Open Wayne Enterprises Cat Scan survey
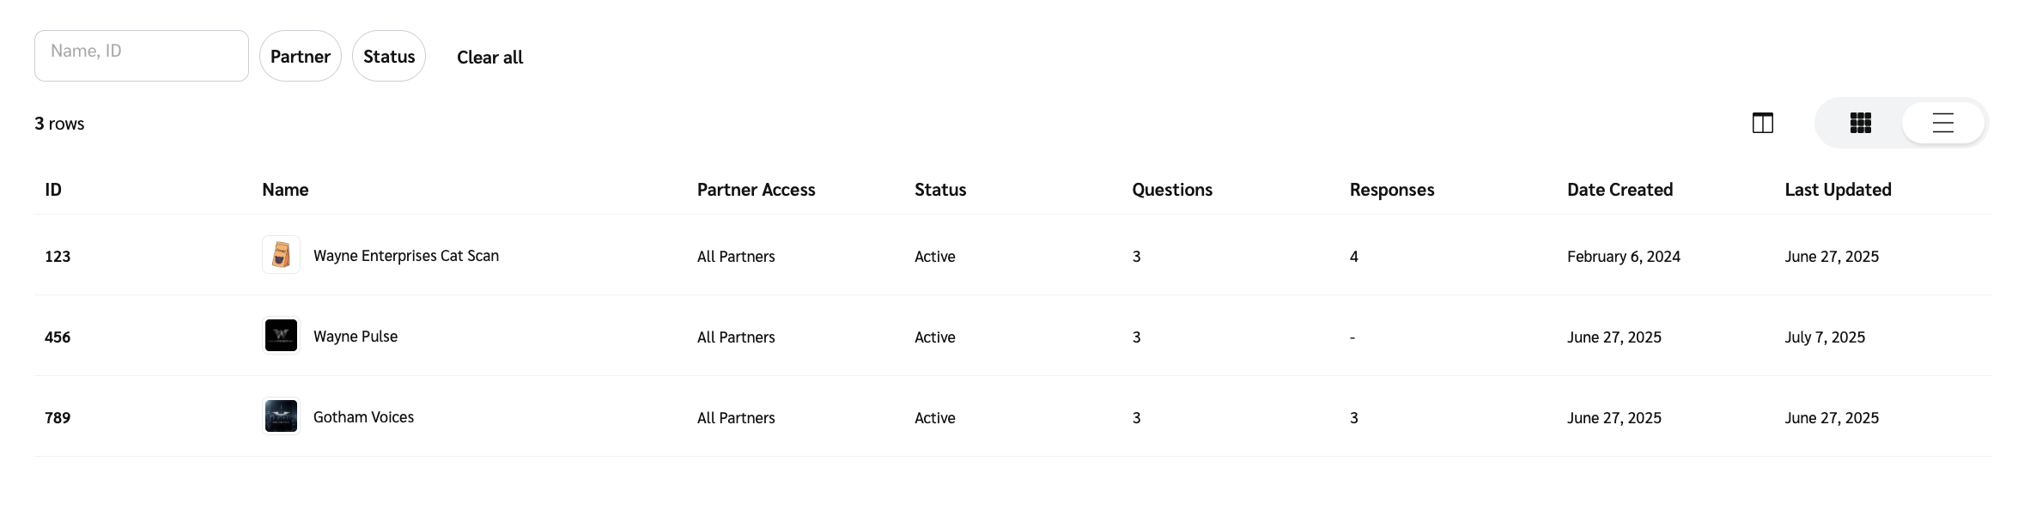 tap(405, 256)
